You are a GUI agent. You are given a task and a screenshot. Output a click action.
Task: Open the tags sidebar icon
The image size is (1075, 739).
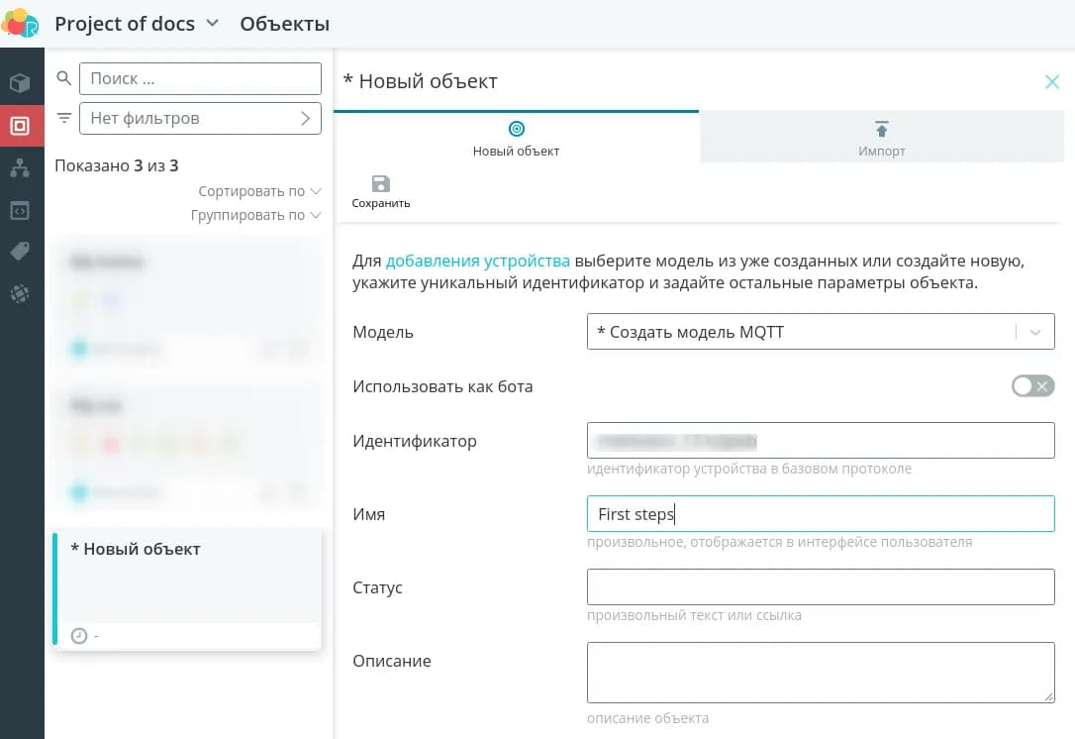point(20,252)
